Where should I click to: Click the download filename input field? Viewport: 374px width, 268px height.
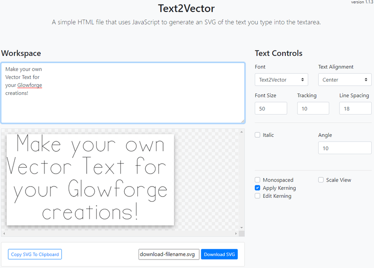point(169,254)
